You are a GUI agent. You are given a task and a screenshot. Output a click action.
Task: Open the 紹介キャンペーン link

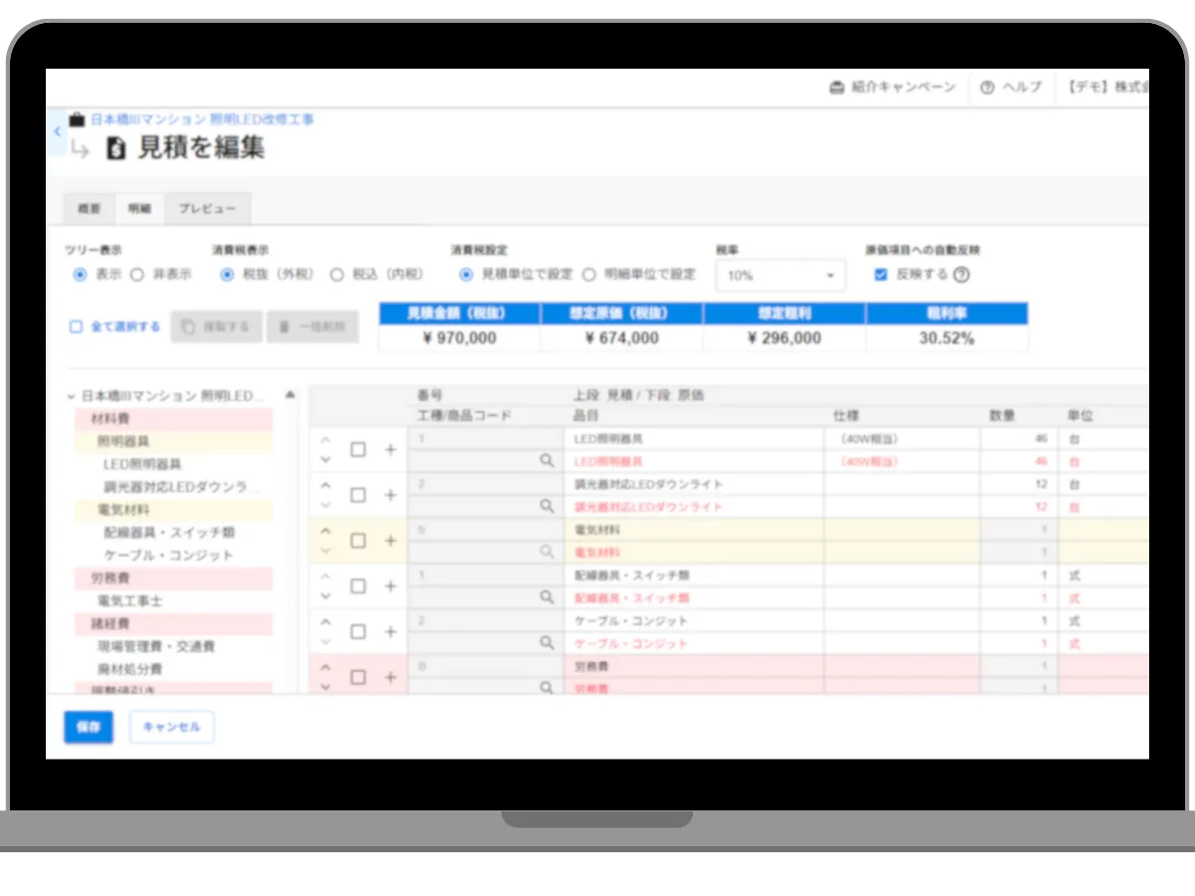(892, 88)
